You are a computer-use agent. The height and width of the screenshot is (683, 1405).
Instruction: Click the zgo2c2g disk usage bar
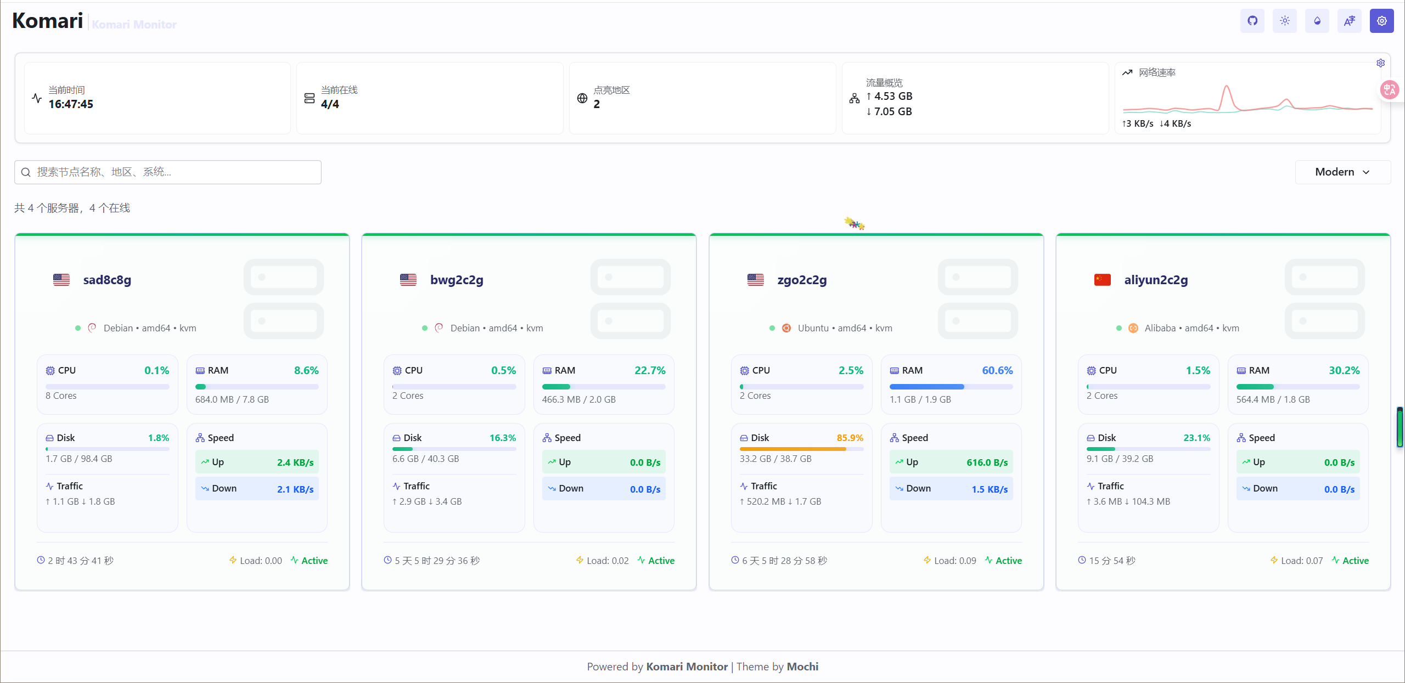coord(801,449)
